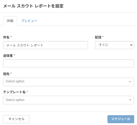Click the 送信者 field label
This screenshot has height=125, width=137.
(x=8, y=56)
